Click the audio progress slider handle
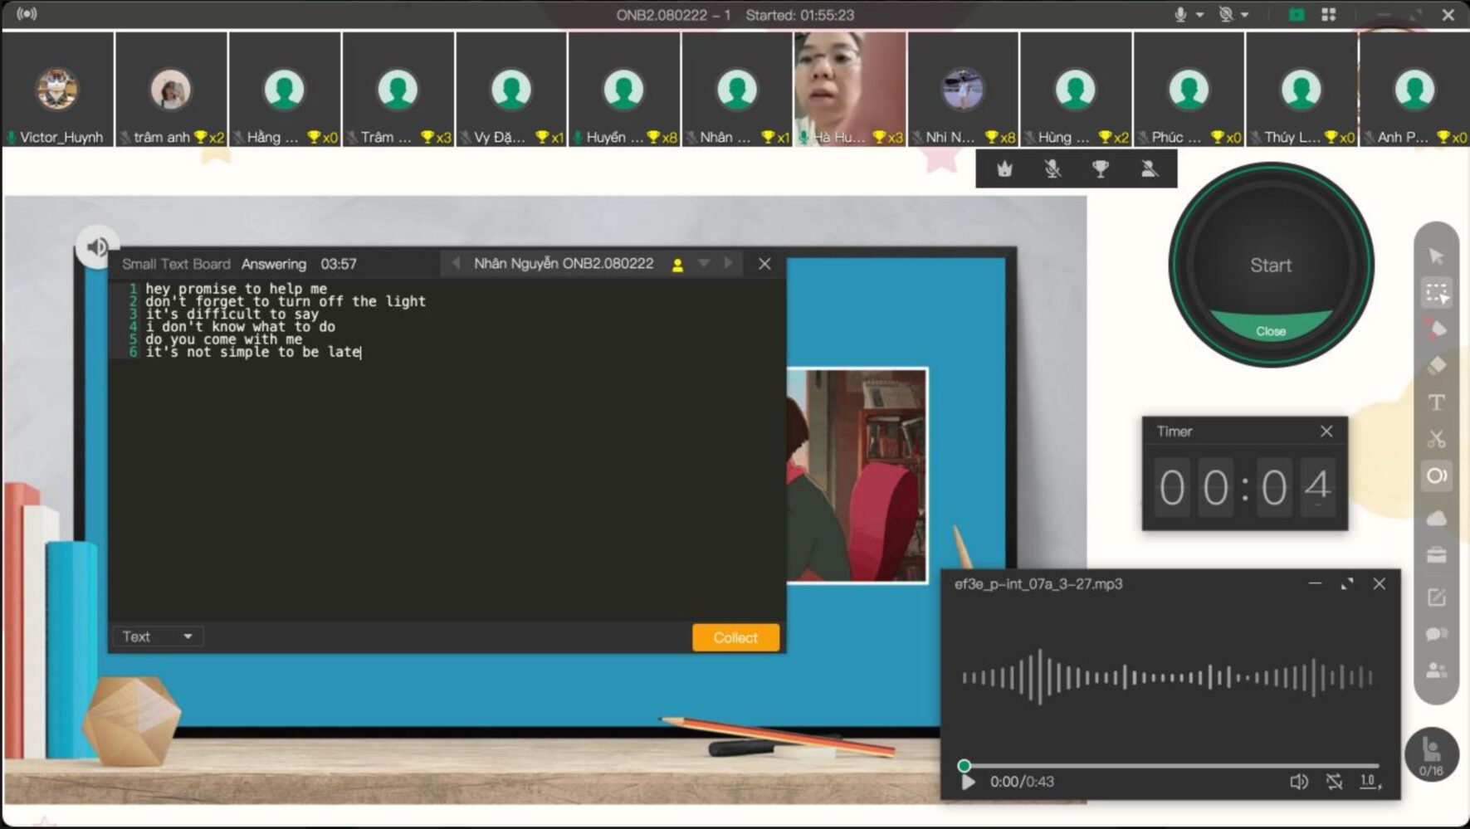1470x829 pixels. (964, 765)
